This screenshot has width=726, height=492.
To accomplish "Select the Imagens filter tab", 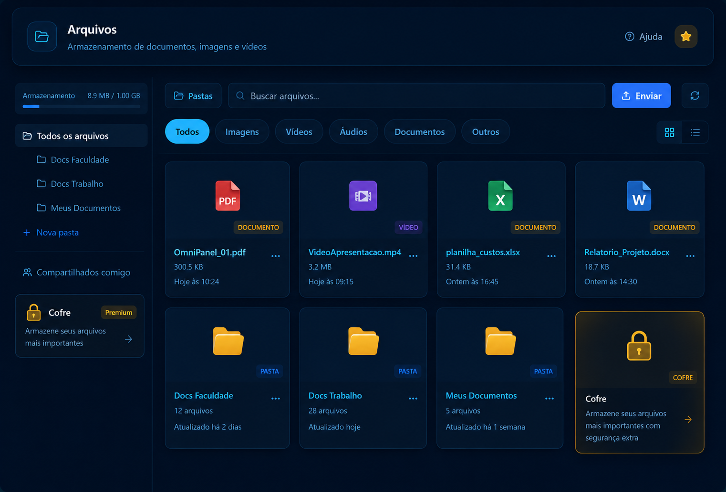I will point(242,132).
